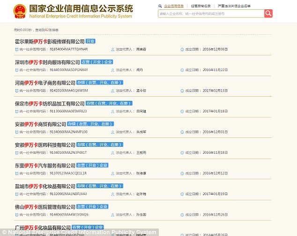
Task: Switch to the 企业信用信息 tab
Action: coord(174,6)
